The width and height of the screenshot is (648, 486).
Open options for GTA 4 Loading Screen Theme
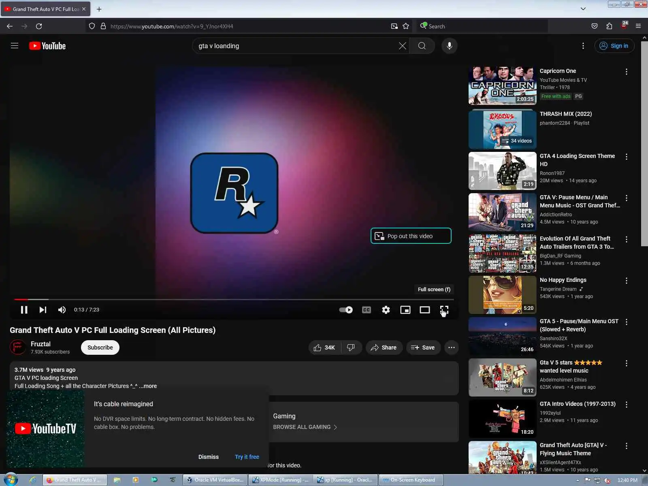[x=627, y=157]
